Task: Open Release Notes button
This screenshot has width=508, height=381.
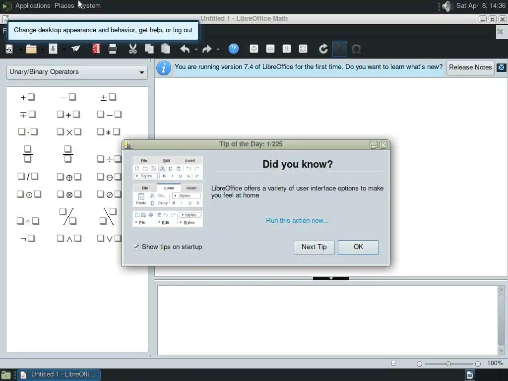Action: point(470,67)
